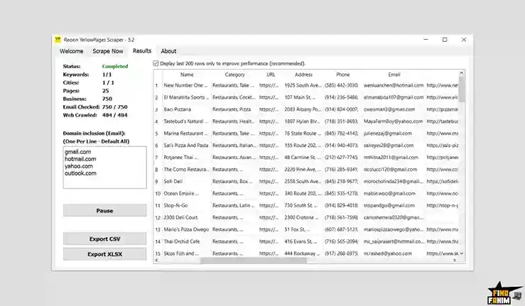Click phone (914) 236-5486 cell

342,97
